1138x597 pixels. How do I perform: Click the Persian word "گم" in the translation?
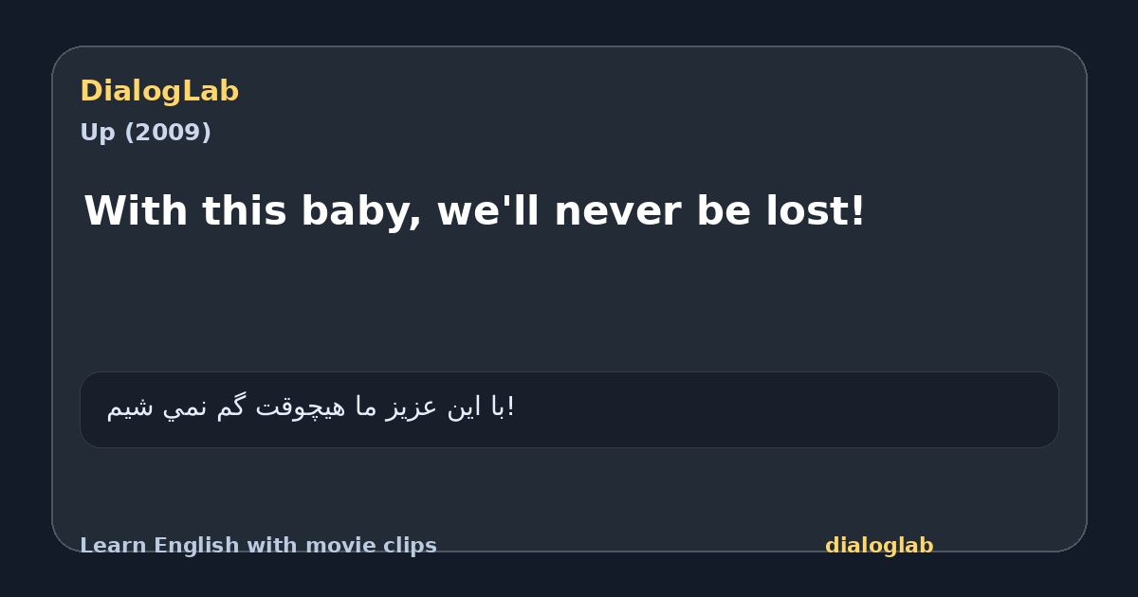[x=232, y=407]
